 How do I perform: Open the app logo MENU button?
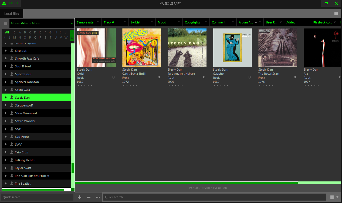click(x=10, y=3)
